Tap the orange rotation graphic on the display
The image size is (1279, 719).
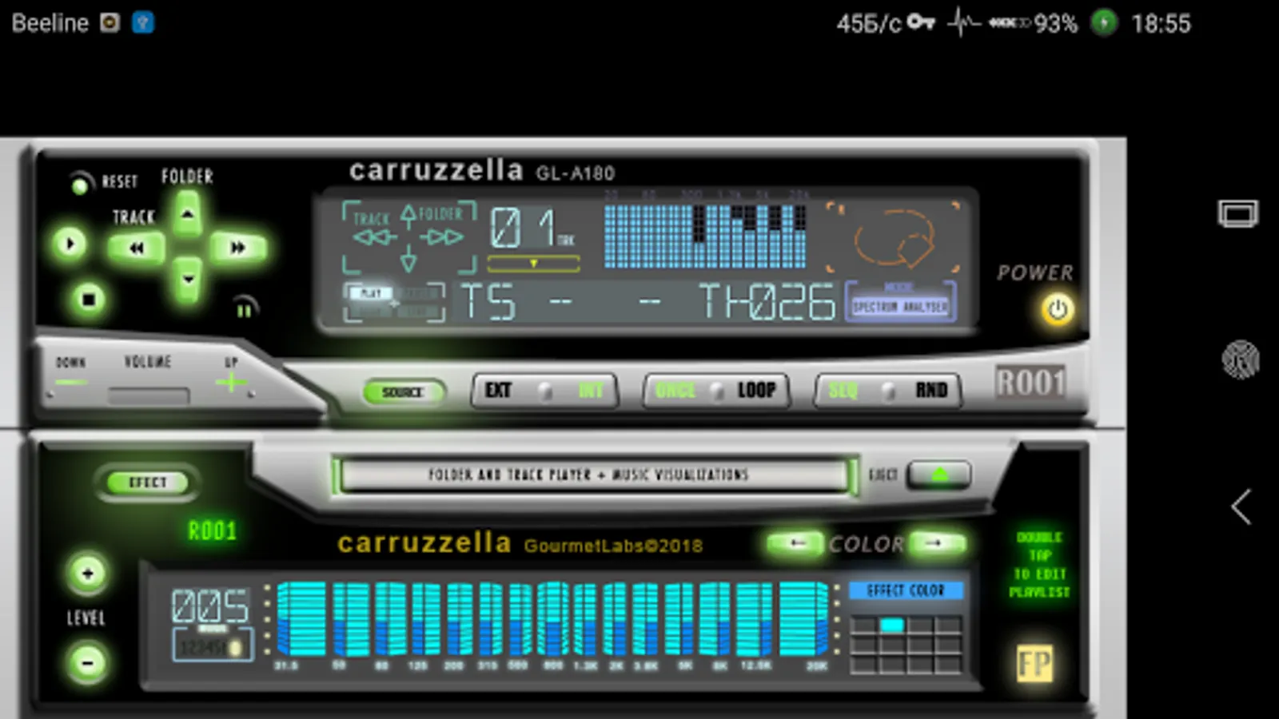[x=894, y=238]
